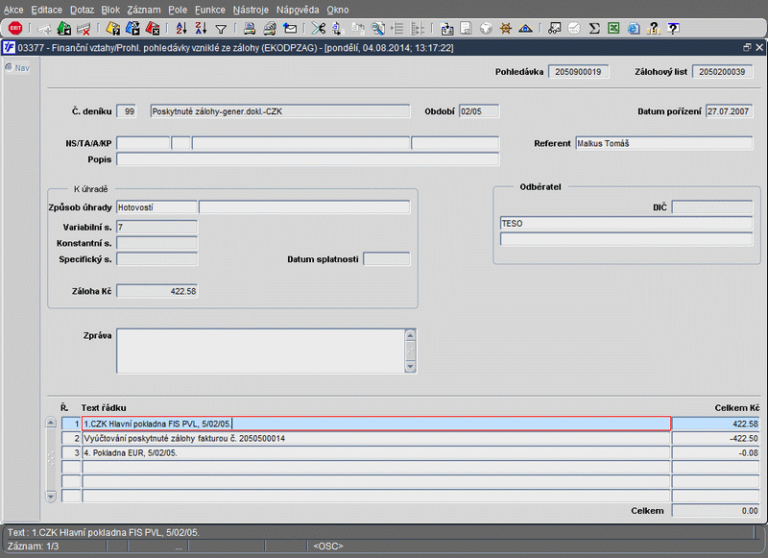Click the envelope mail icon
The image size is (768, 558).
(289, 29)
